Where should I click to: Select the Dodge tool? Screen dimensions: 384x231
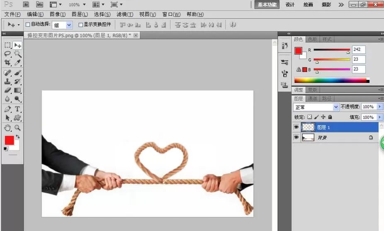point(17,99)
